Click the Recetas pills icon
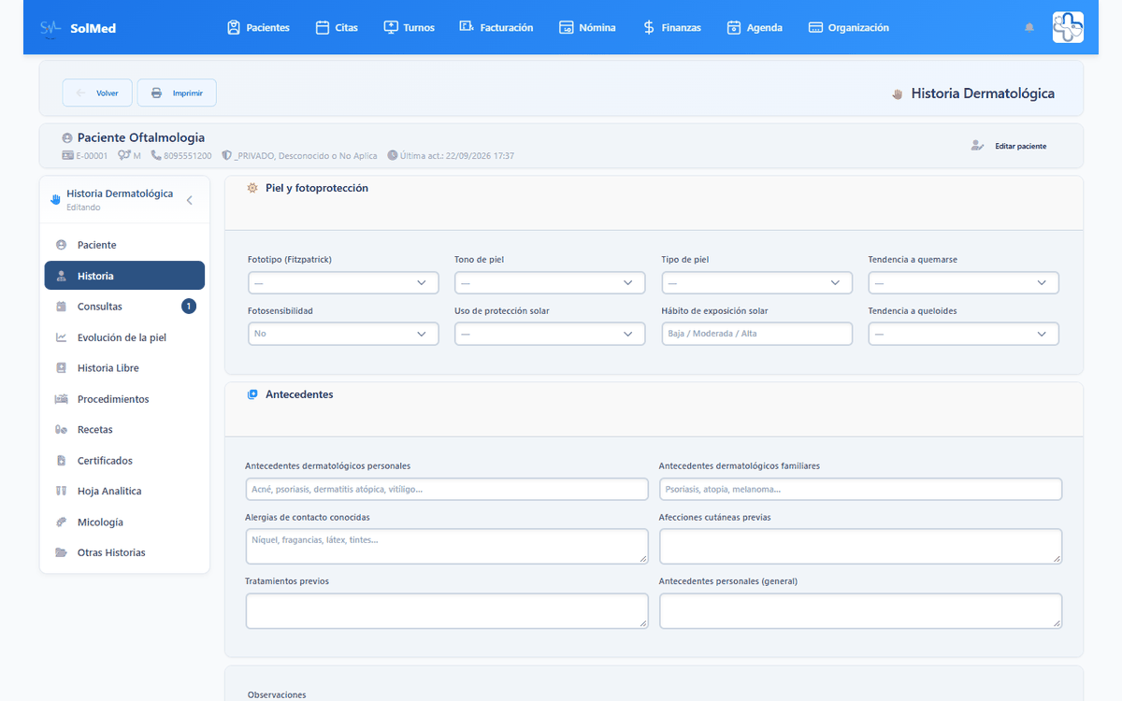The image size is (1122, 701). (x=62, y=430)
